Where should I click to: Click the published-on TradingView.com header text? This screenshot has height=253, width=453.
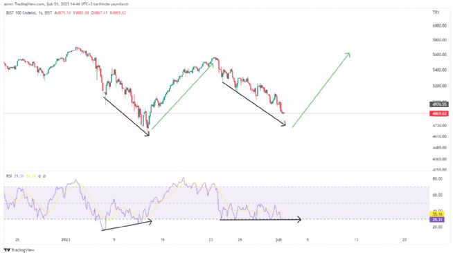pos(66,4)
